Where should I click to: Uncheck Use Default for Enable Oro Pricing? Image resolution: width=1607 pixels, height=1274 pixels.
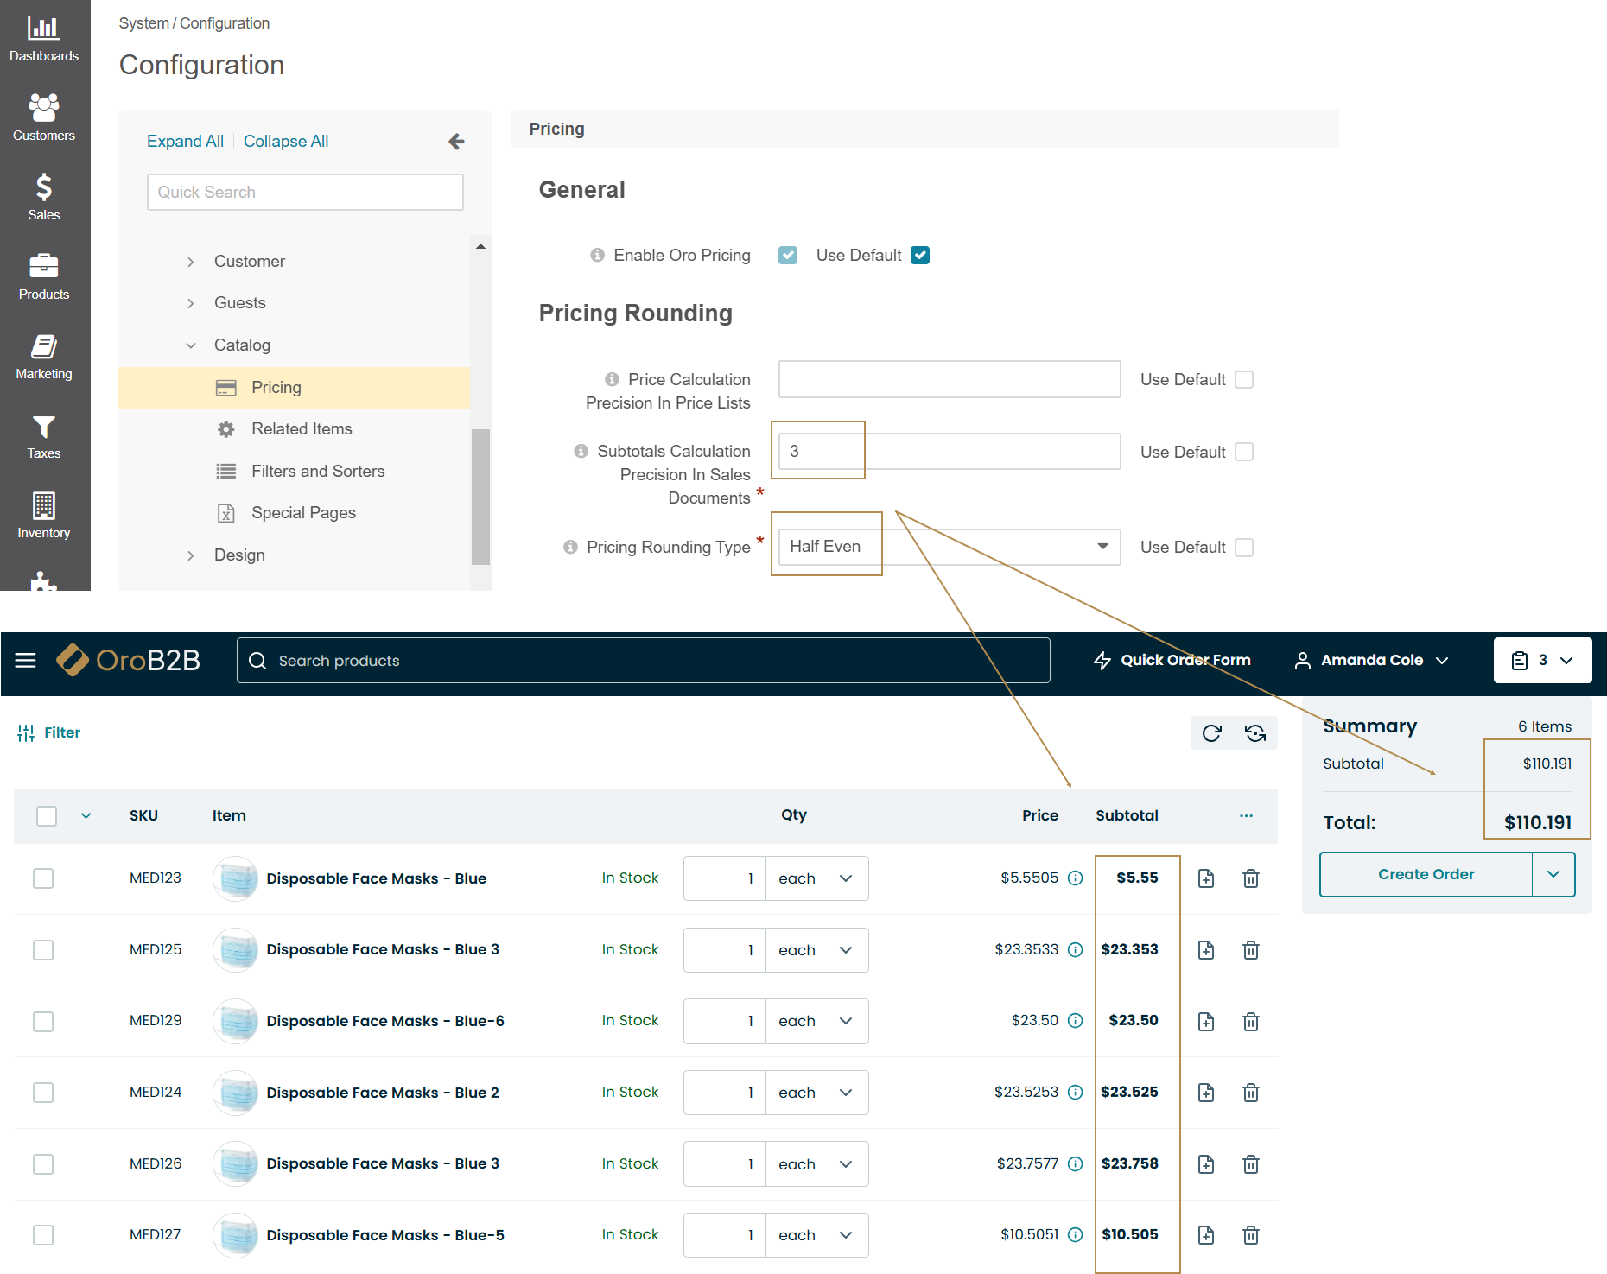[x=920, y=256]
